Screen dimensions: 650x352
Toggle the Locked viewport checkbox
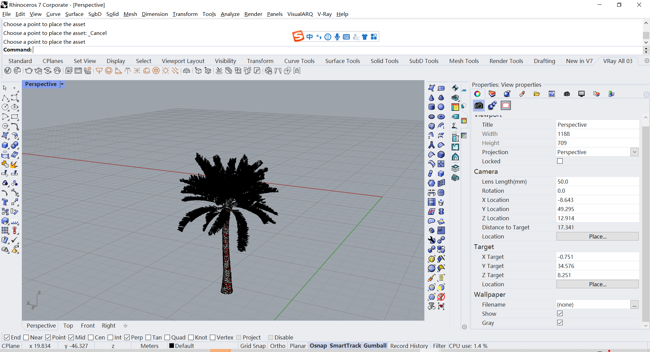click(560, 161)
